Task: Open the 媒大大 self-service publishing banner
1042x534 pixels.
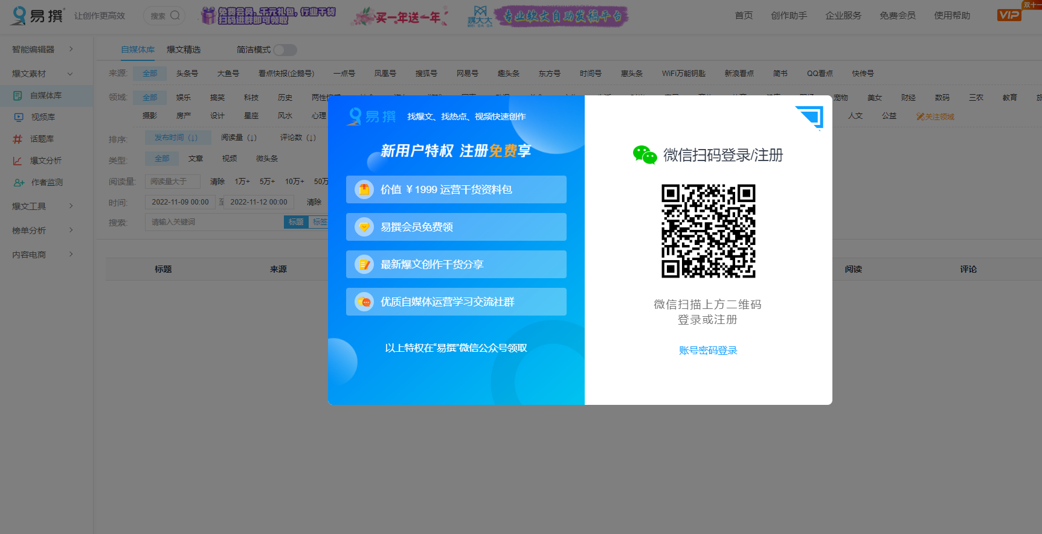Action: [547, 16]
